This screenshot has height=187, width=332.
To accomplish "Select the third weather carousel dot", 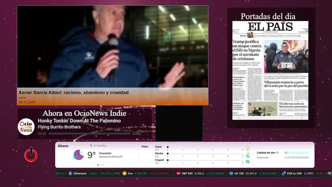I will coord(104,165).
